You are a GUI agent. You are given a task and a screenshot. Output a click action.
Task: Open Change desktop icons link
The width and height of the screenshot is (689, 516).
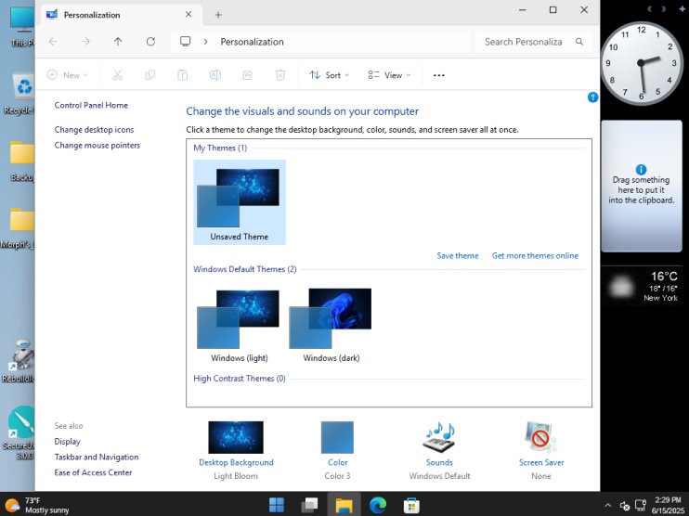click(x=94, y=130)
